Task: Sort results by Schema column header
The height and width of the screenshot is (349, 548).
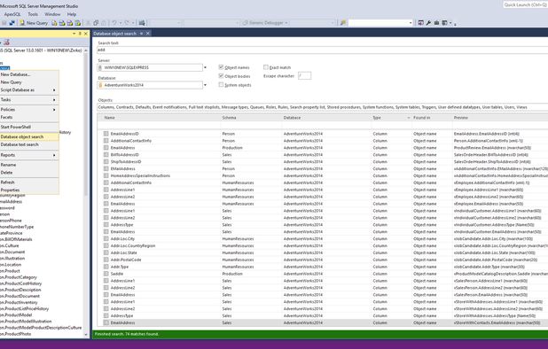Action: coord(251,118)
